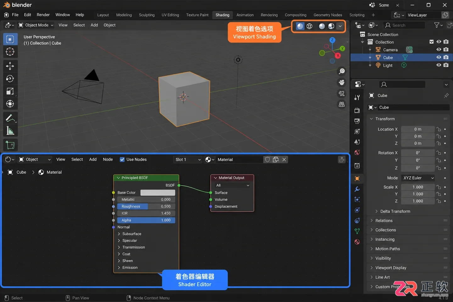Switch perspective/orthographic grid gizmo icon
The width and height of the screenshot is (453, 302).
click(x=342, y=104)
